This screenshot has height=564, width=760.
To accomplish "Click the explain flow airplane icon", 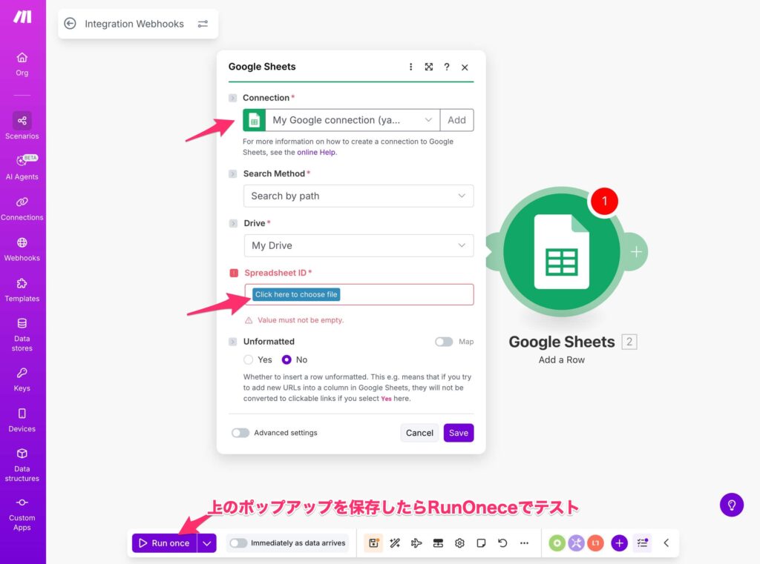I will click(416, 543).
